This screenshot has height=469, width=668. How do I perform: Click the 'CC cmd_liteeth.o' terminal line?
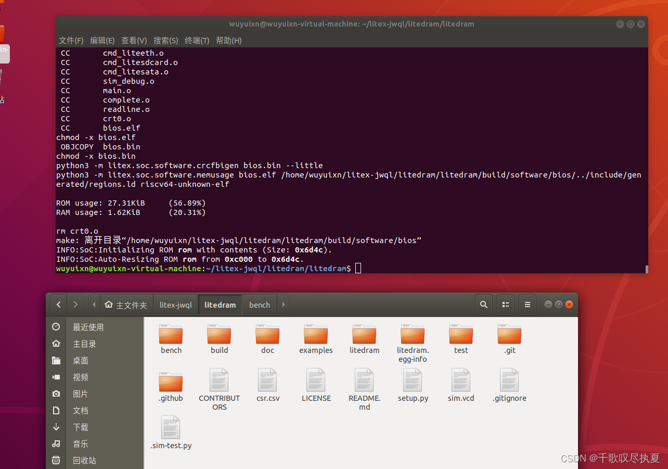(x=112, y=53)
